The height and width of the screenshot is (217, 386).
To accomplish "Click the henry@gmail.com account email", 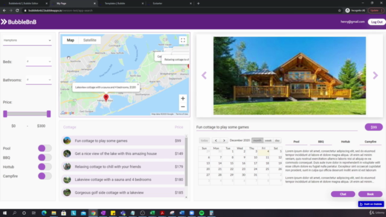I will point(352,22).
